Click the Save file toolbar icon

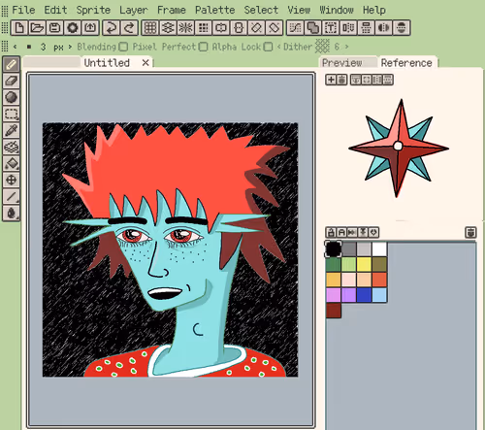pos(54,28)
